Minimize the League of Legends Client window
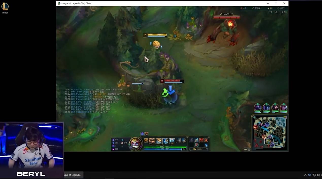 point(268,3)
